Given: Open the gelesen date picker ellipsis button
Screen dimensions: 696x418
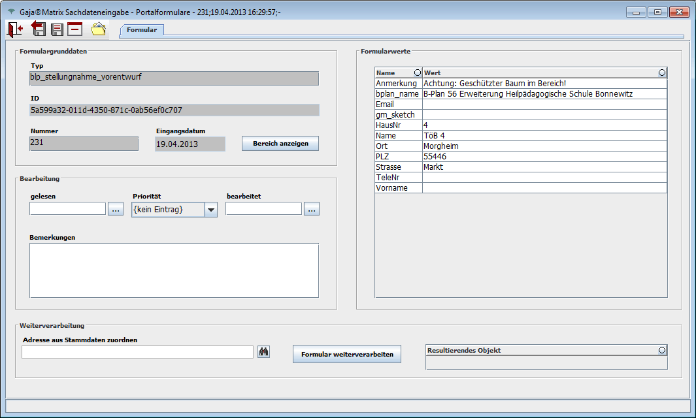Looking at the screenshot, I should click(x=116, y=209).
